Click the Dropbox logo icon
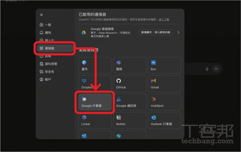The image size is (241, 152). pos(84,81)
